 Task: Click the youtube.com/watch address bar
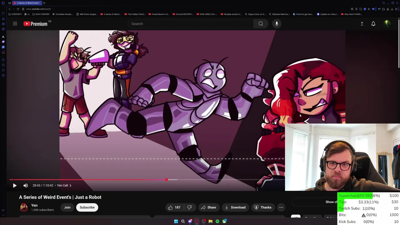point(38,9)
